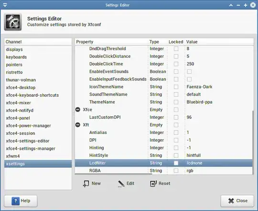Minimize the Settings Editor window

(238, 5)
